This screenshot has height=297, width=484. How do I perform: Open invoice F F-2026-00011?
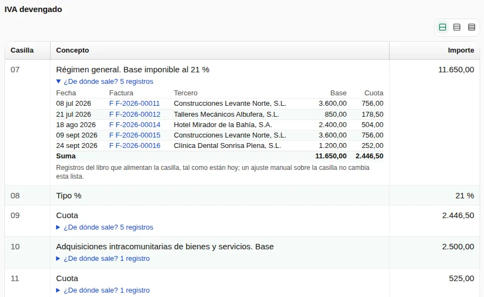[134, 104]
